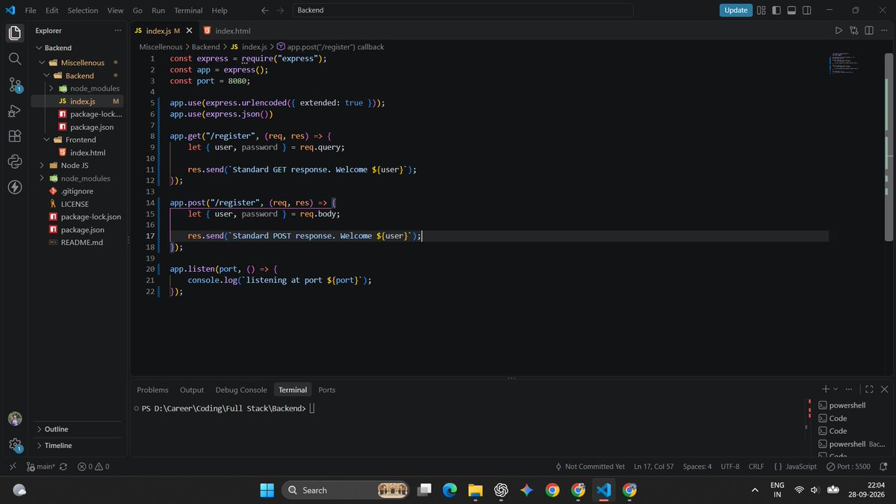Image resolution: width=896 pixels, height=504 pixels.
Task: Create a new terminal with plus icon
Action: pyautogui.click(x=825, y=389)
